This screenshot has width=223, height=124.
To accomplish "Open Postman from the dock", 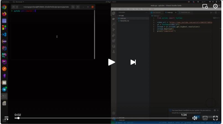I will click(4, 69).
